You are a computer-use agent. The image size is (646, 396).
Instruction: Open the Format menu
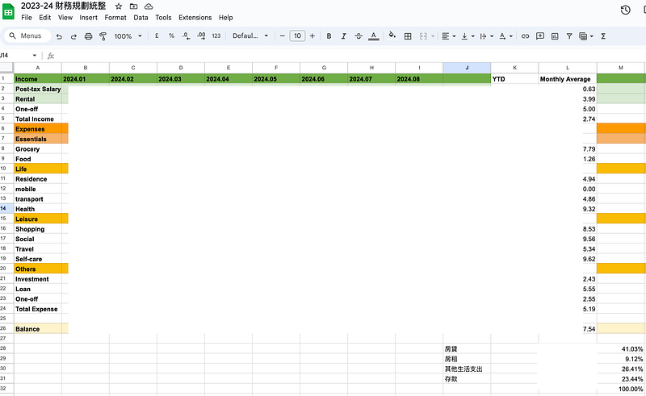click(x=115, y=17)
